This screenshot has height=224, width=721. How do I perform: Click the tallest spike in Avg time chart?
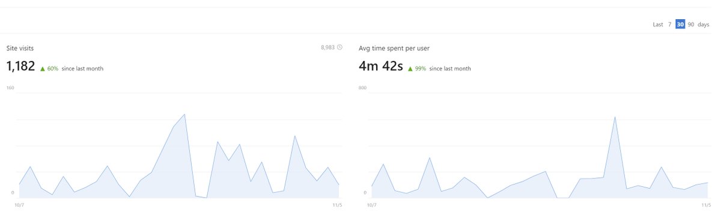point(615,117)
